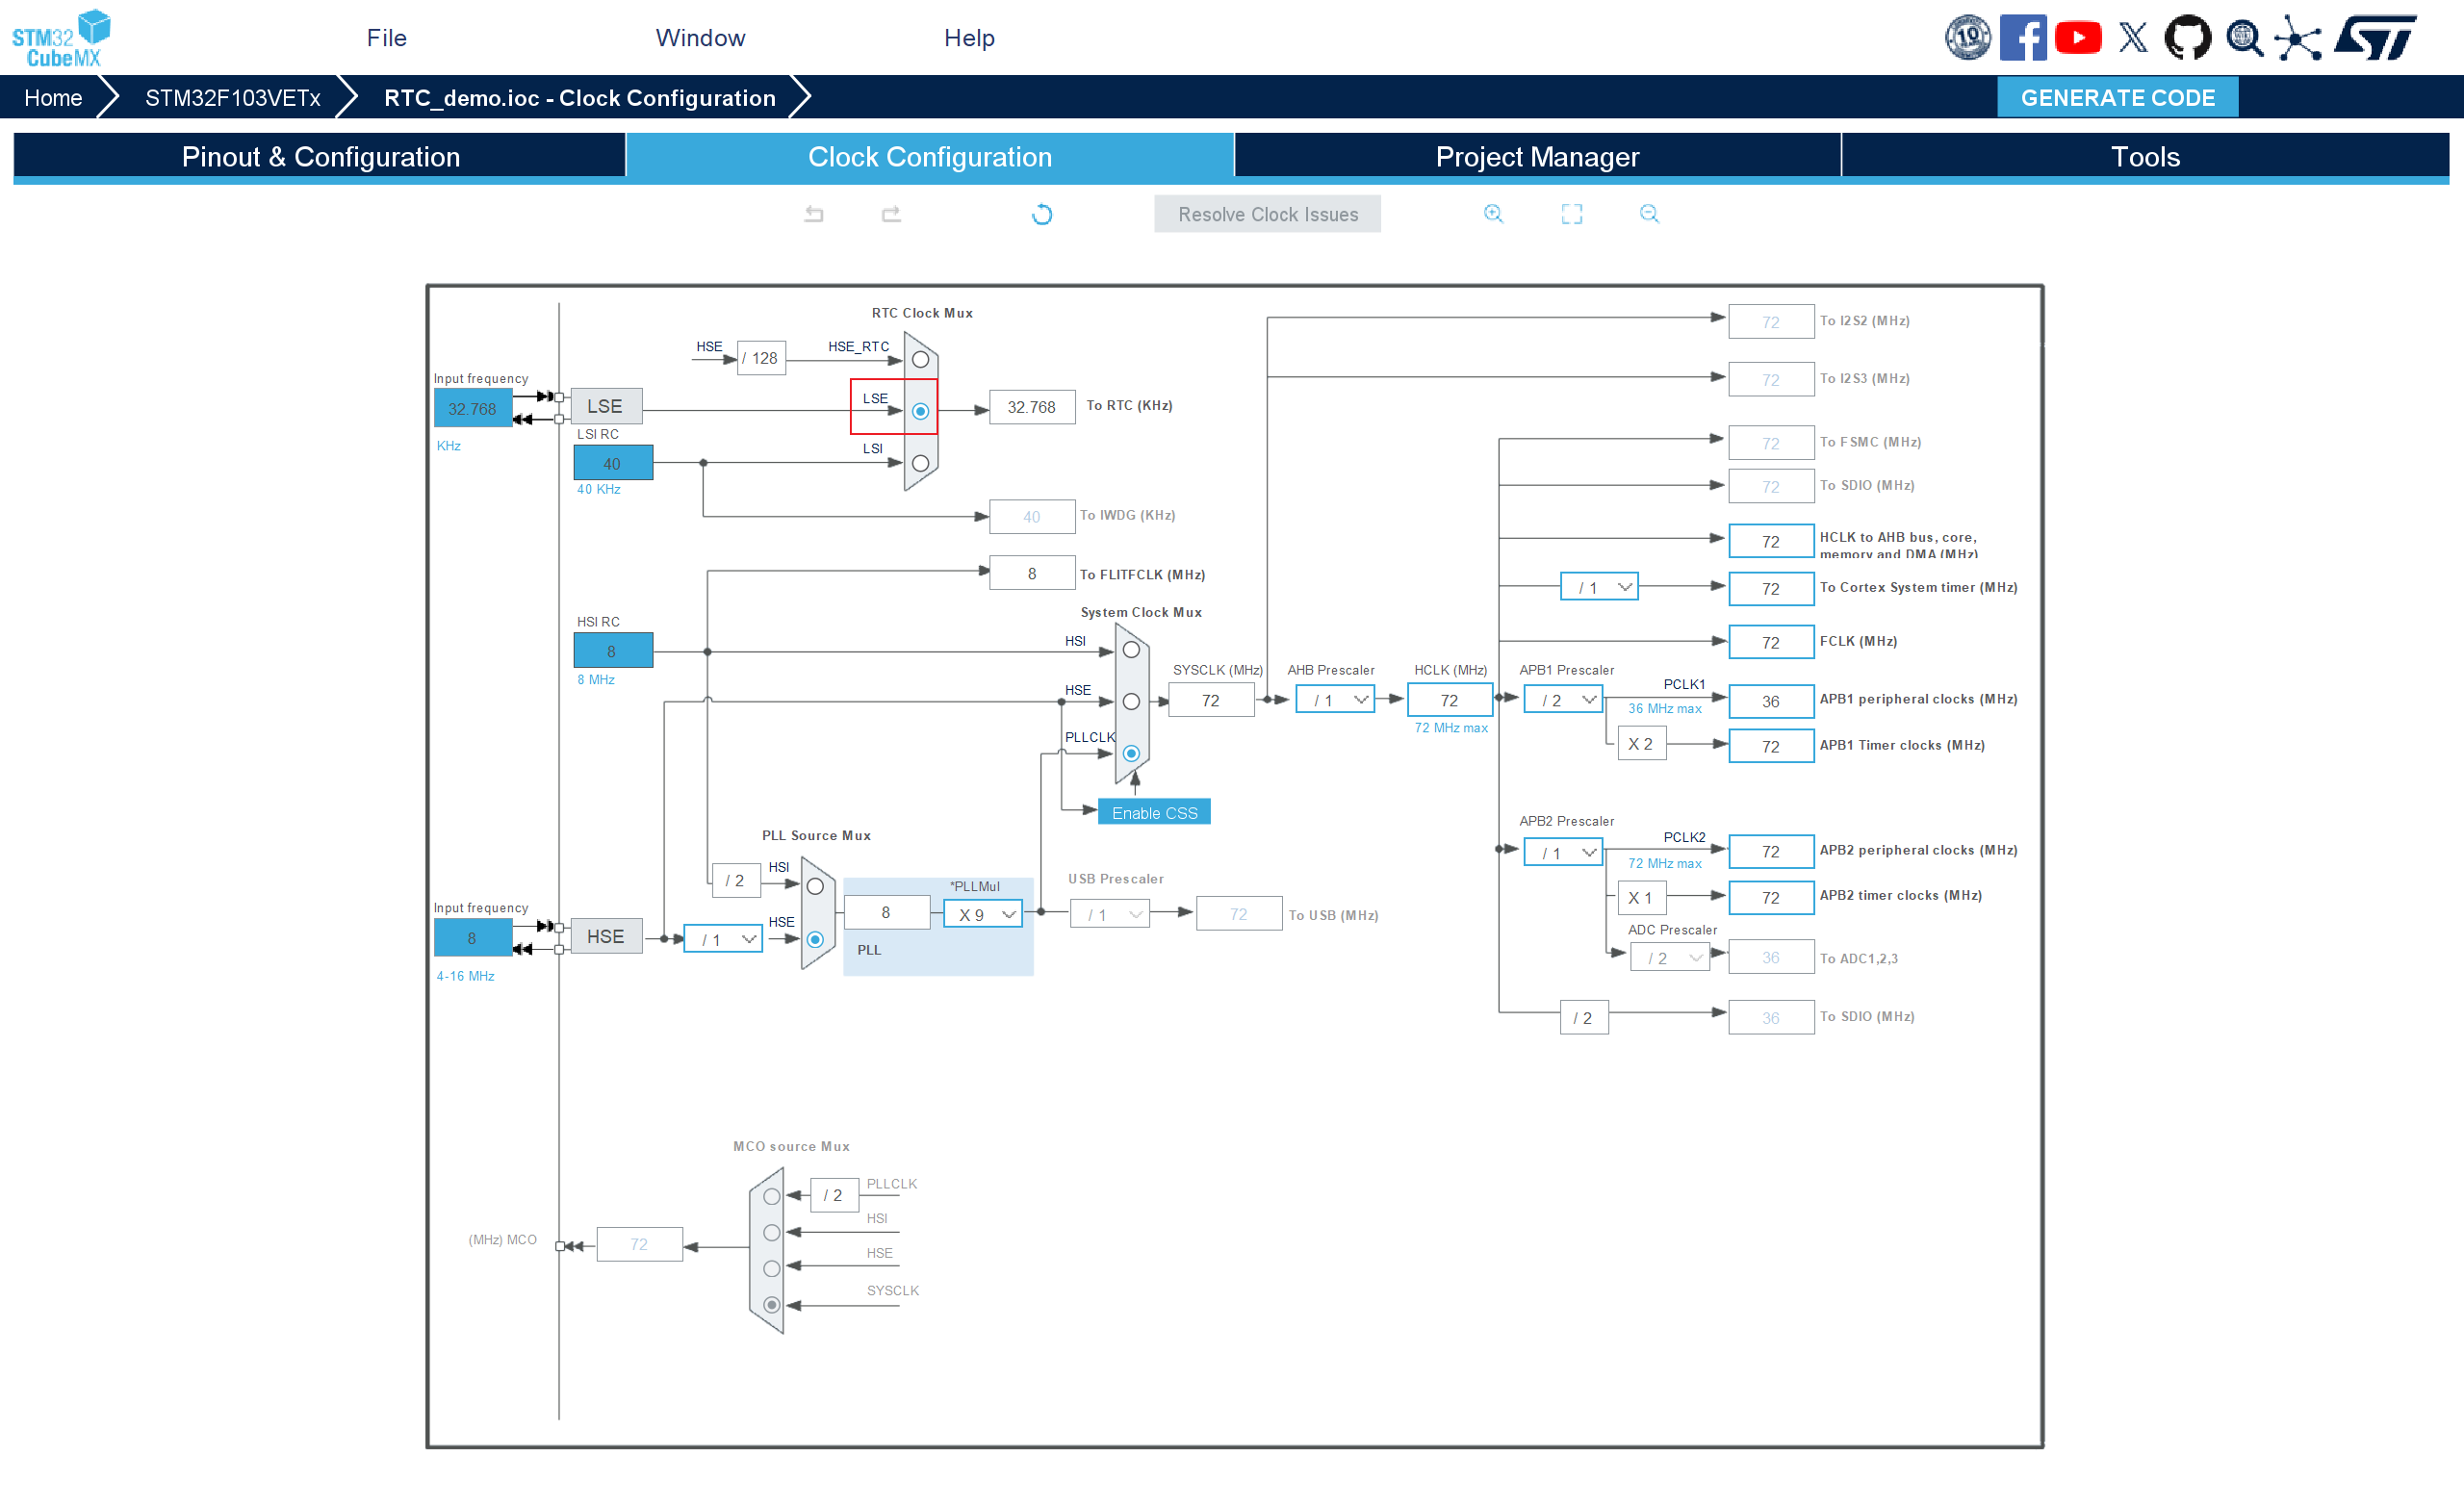Open the Facebook icon link

(2022, 38)
